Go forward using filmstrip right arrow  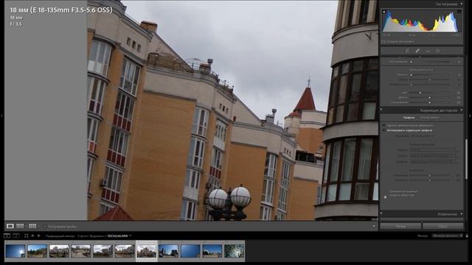(38, 236)
